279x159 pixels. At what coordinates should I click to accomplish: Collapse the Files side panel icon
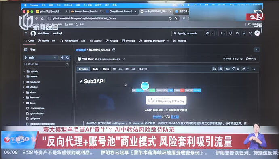[x=25, y=50]
